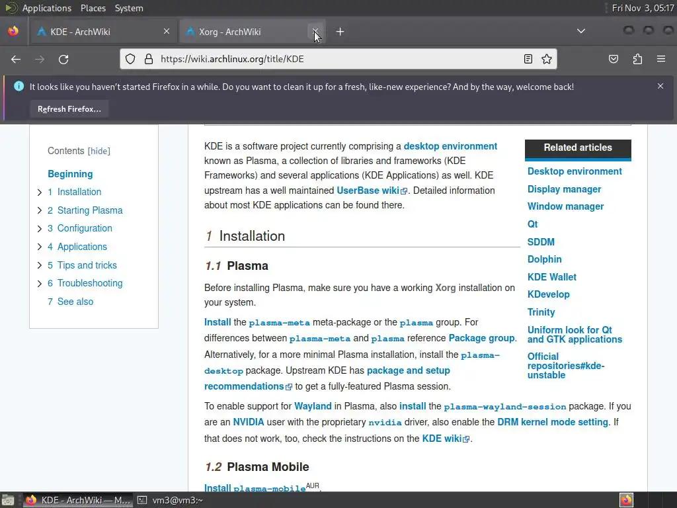677x508 pixels.
Task: Show site security padlock info
Action: coord(149,59)
